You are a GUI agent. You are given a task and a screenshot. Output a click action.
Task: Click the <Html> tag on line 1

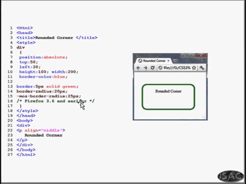tap(25, 28)
